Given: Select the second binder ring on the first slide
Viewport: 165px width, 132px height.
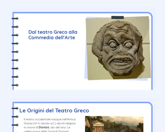Looking at the screenshot, I should 15,27.
